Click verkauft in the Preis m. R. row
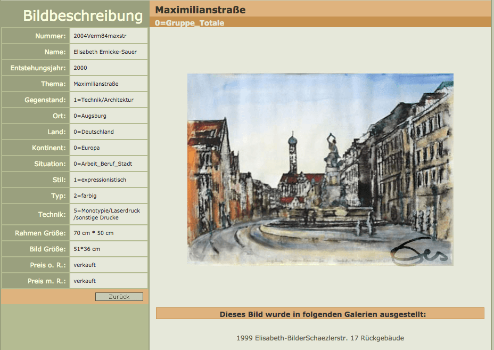Image resolution: width=494 pixels, height=350 pixels. tap(85, 281)
